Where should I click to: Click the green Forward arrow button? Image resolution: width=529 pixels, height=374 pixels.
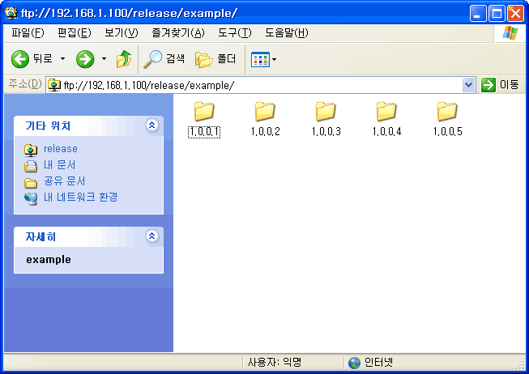pos(85,59)
